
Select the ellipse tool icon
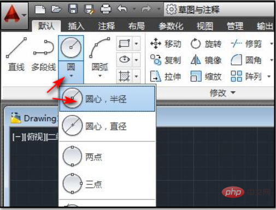[125, 59]
